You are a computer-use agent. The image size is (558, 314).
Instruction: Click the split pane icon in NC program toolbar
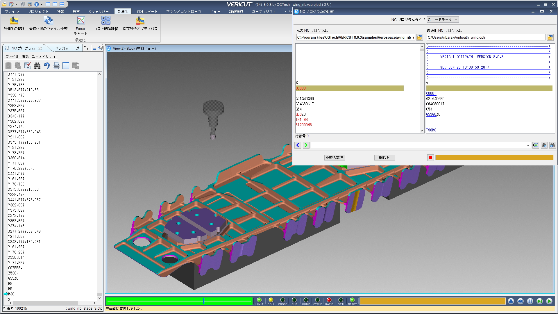click(66, 66)
